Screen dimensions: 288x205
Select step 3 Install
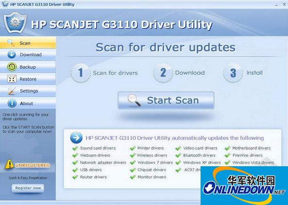pos(243,73)
